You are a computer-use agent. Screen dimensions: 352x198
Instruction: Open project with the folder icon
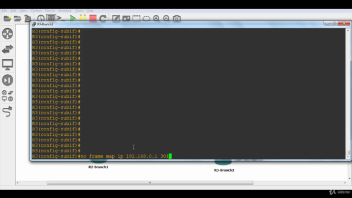[x=17, y=18]
